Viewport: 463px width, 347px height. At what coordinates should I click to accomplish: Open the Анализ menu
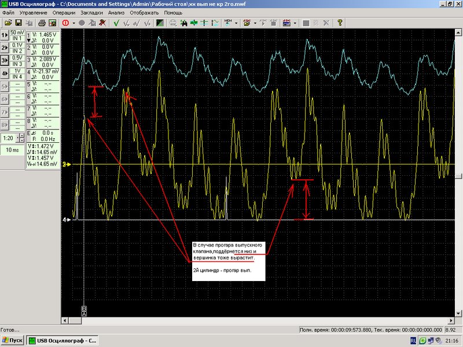tap(116, 13)
